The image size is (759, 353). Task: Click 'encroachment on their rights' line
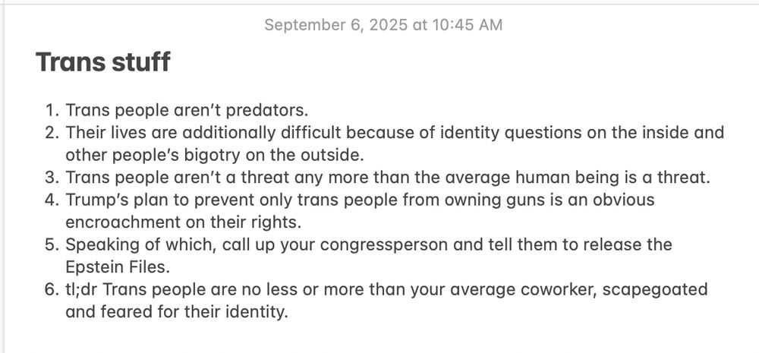[x=184, y=222]
